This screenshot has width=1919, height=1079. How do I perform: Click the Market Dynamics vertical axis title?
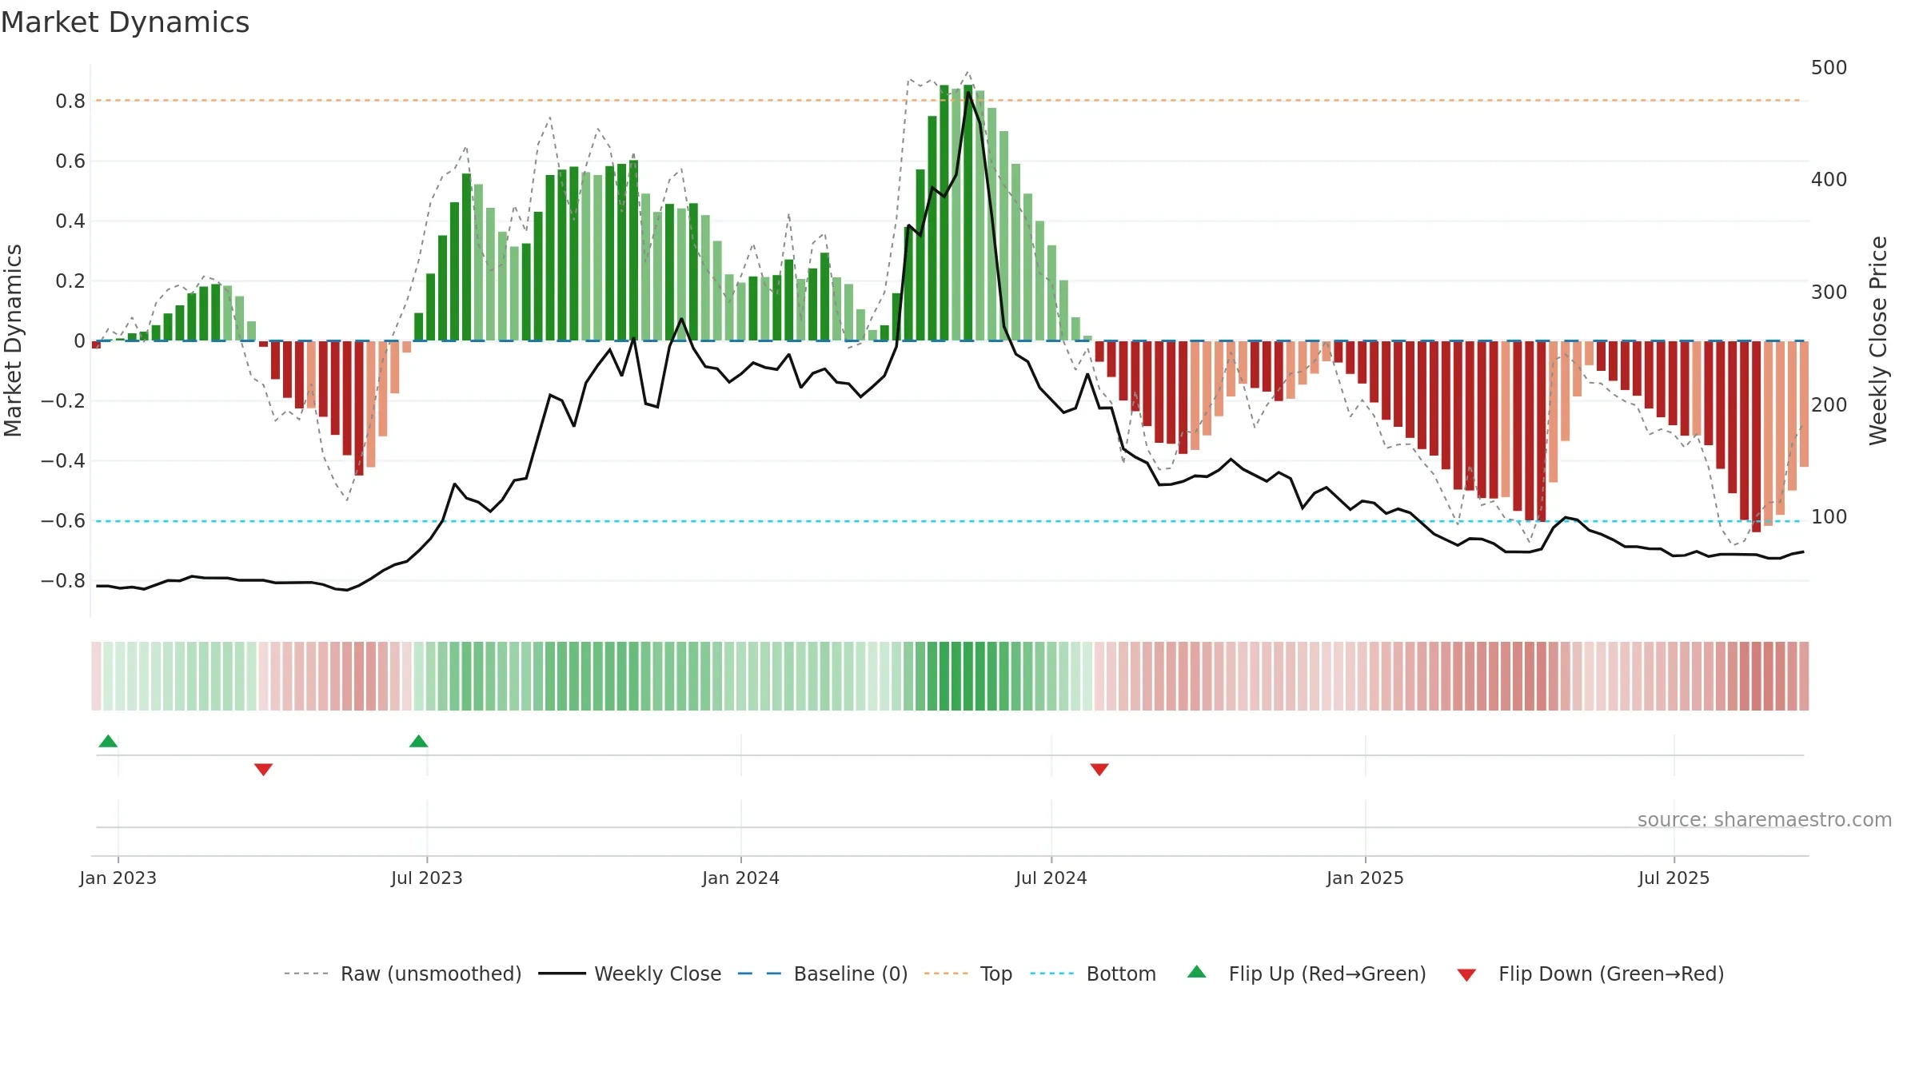pos(13,340)
